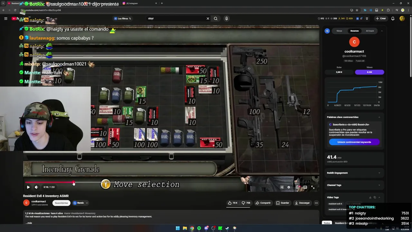Open the coolkarmact channel name link
The height and width of the screenshot is (232, 412).
[39, 201]
